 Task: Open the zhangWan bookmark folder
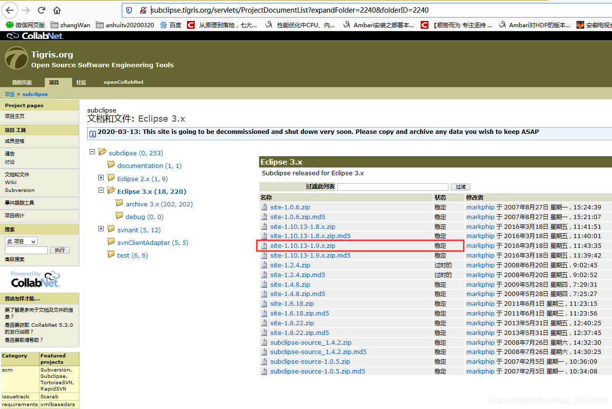tap(71, 25)
